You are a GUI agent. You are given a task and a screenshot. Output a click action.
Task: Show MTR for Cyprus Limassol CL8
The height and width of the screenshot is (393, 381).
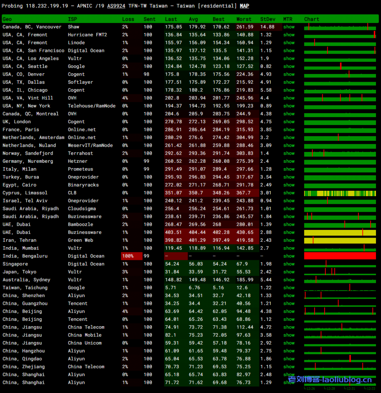(x=289, y=193)
